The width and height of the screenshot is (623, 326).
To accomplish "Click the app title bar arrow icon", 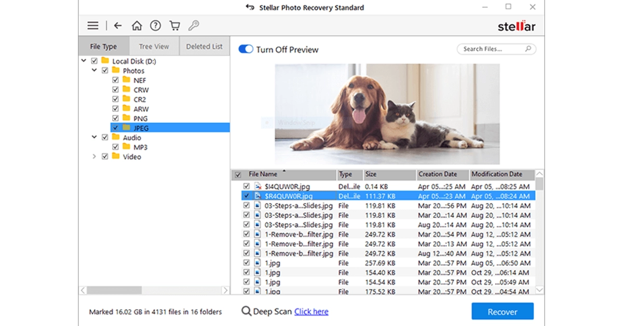I will [x=251, y=7].
